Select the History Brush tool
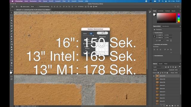Image resolution: width=191 pixels, height=107 pixels. (12, 39)
